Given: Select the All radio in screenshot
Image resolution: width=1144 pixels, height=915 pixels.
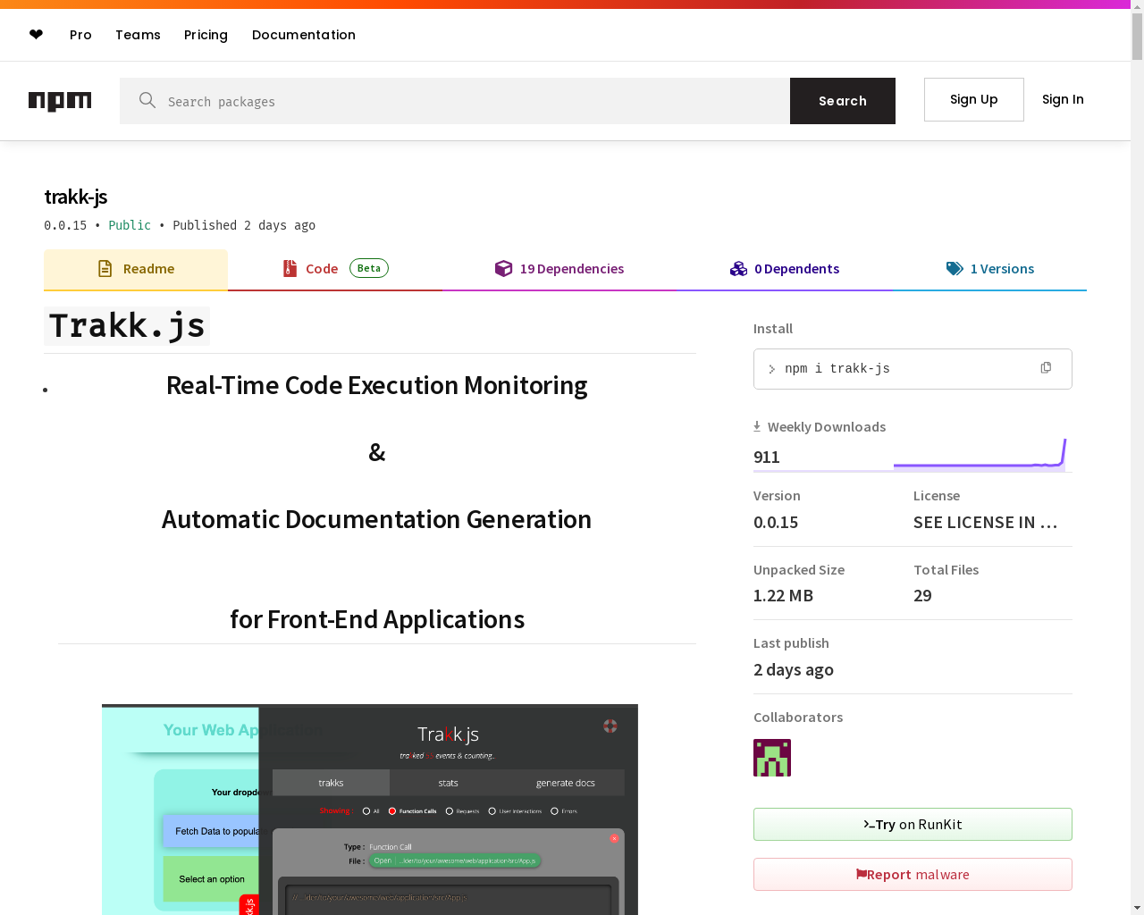Looking at the screenshot, I should 366,811.
